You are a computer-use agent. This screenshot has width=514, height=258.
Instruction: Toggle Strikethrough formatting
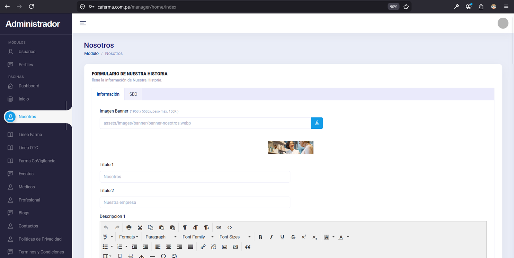293,237
